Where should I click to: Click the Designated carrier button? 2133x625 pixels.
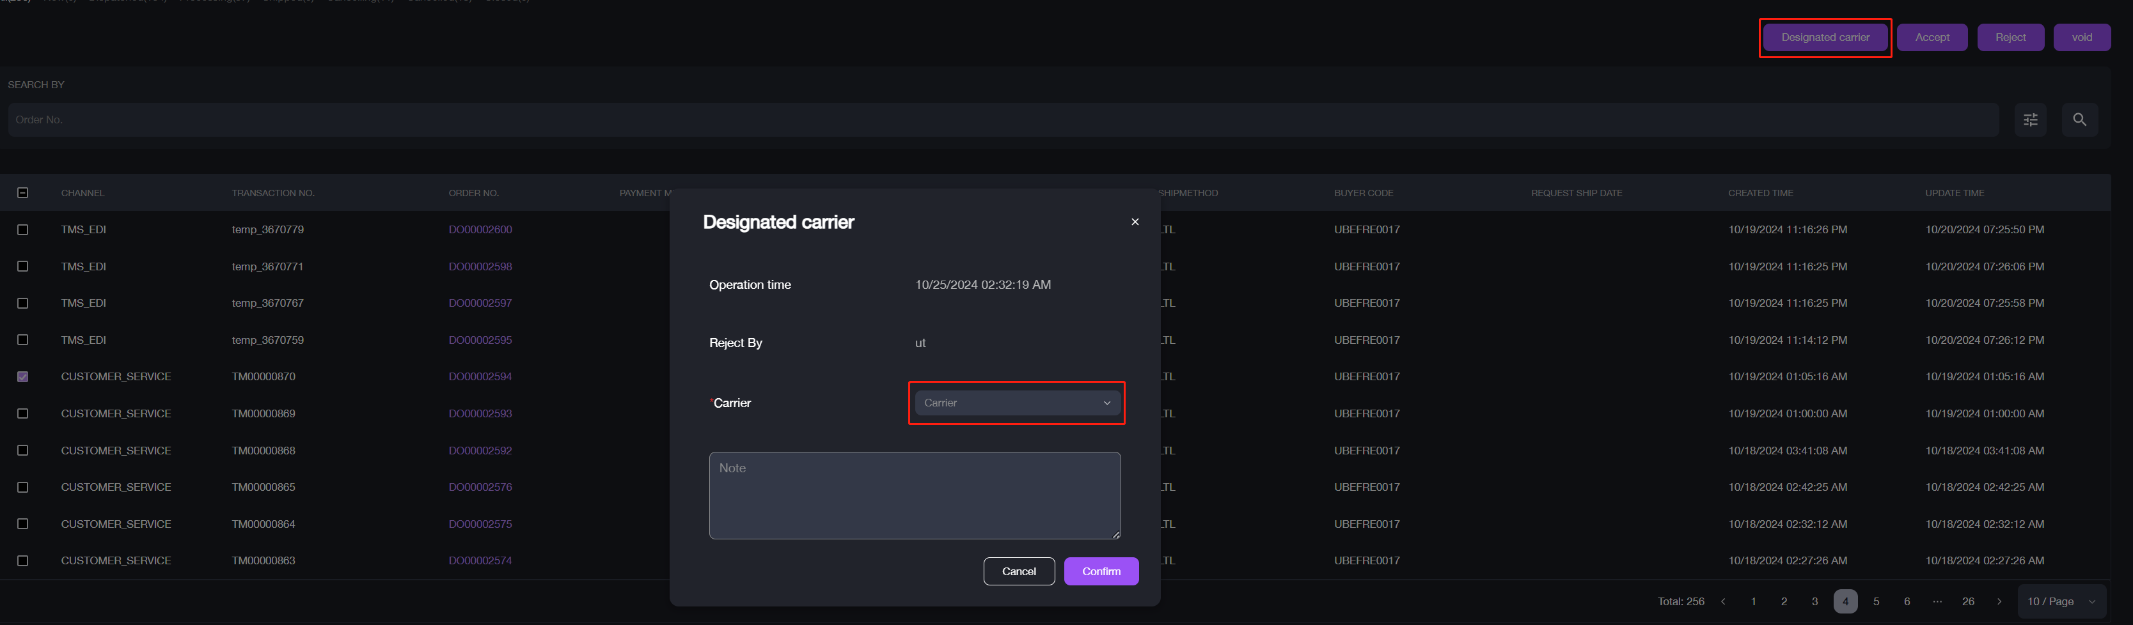[1824, 37]
